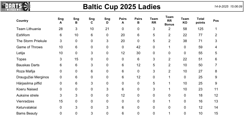Click the Team KO column header
Viewport: 244px width, 118px height.
point(185,21)
